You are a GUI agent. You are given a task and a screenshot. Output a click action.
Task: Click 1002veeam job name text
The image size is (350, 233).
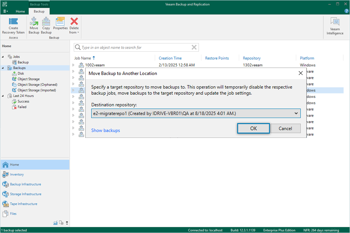[x=95, y=65]
